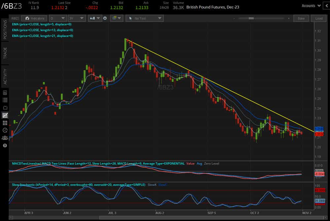330x221 pixels.
Task: Collapse the right panel arrow button
Action: point(327,6)
